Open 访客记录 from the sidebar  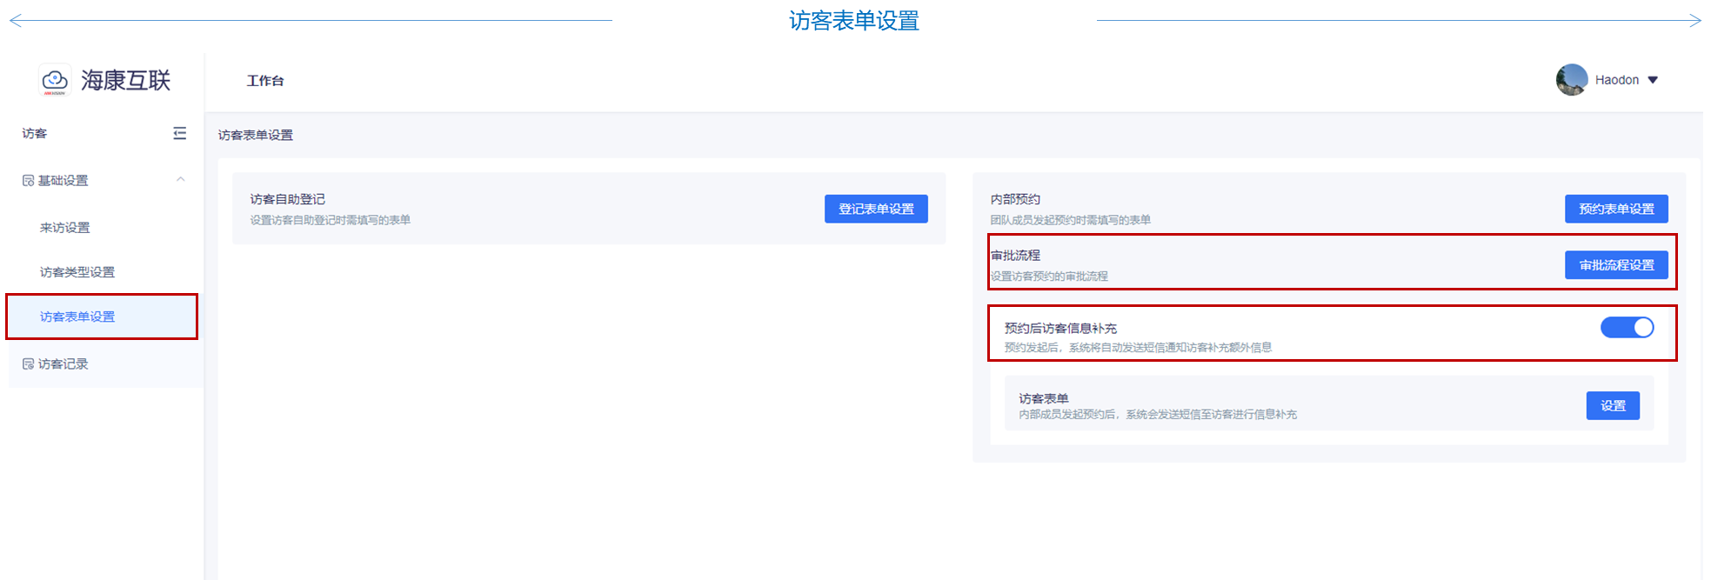pyautogui.click(x=63, y=364)
